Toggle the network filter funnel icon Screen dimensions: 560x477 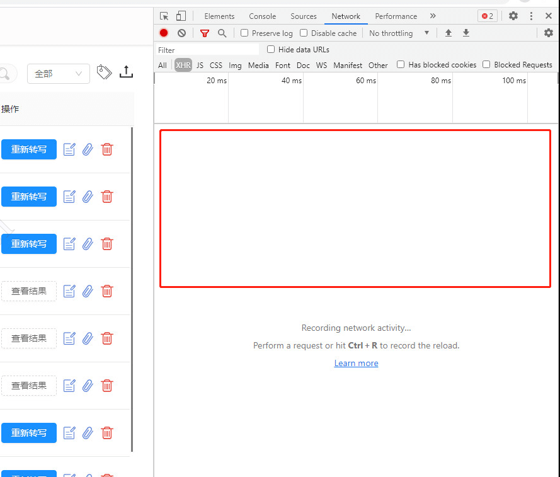pos(204,33)
